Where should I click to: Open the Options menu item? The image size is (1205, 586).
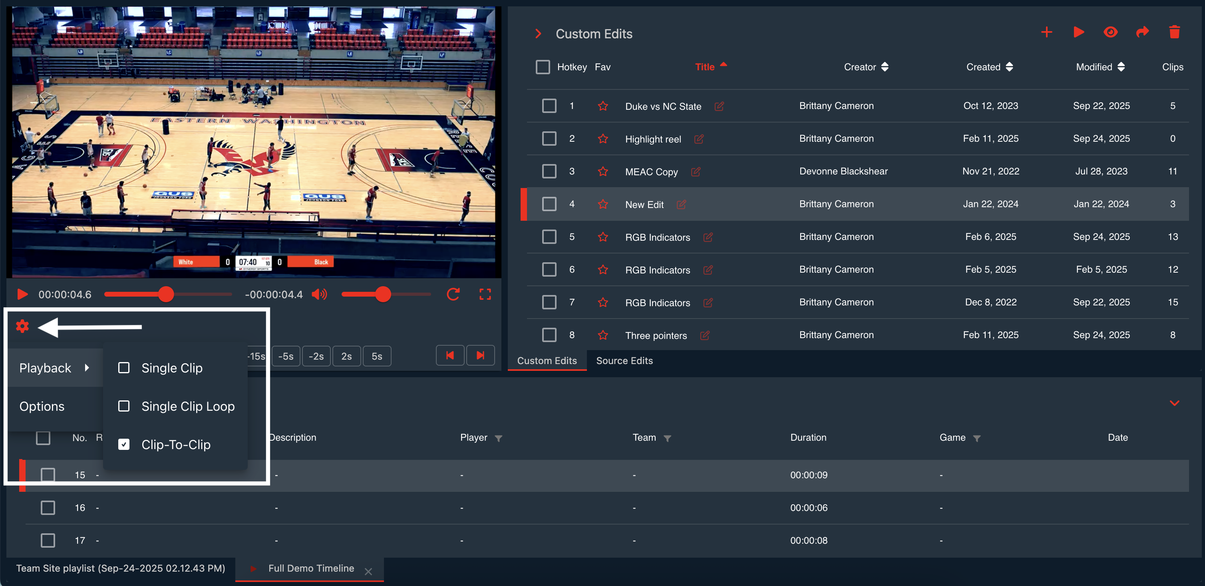point(42,406)
